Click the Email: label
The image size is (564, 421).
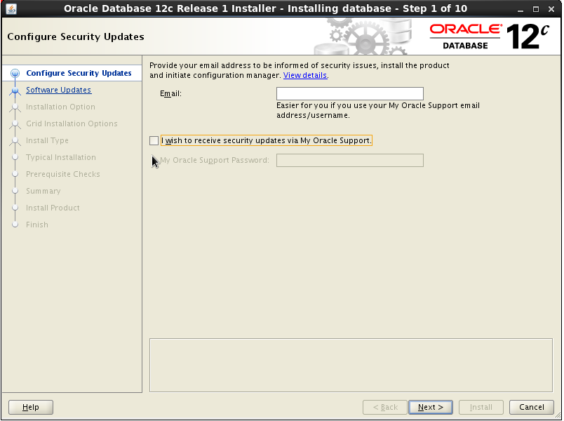coord(170,93)
